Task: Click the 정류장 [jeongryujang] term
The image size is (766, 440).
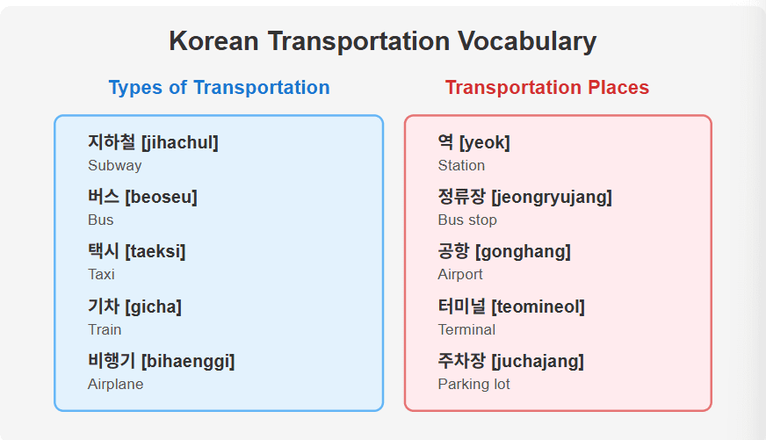Action: point(524,197)
